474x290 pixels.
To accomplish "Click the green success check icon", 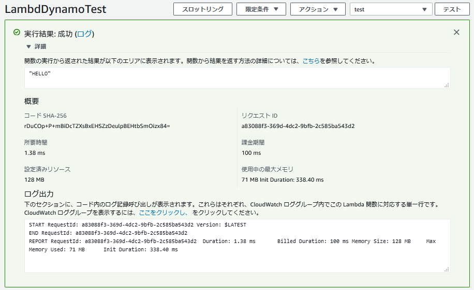I will tap(17, 33).
